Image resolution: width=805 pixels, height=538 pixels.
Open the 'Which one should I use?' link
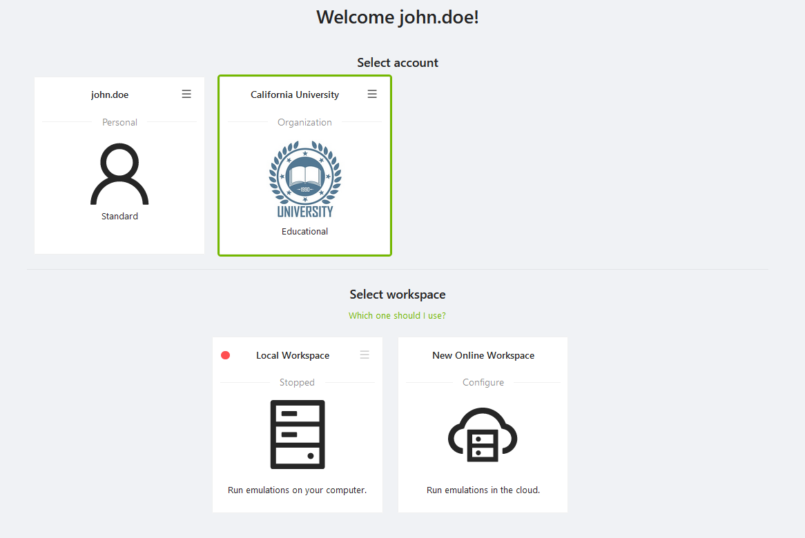point(397,316)
